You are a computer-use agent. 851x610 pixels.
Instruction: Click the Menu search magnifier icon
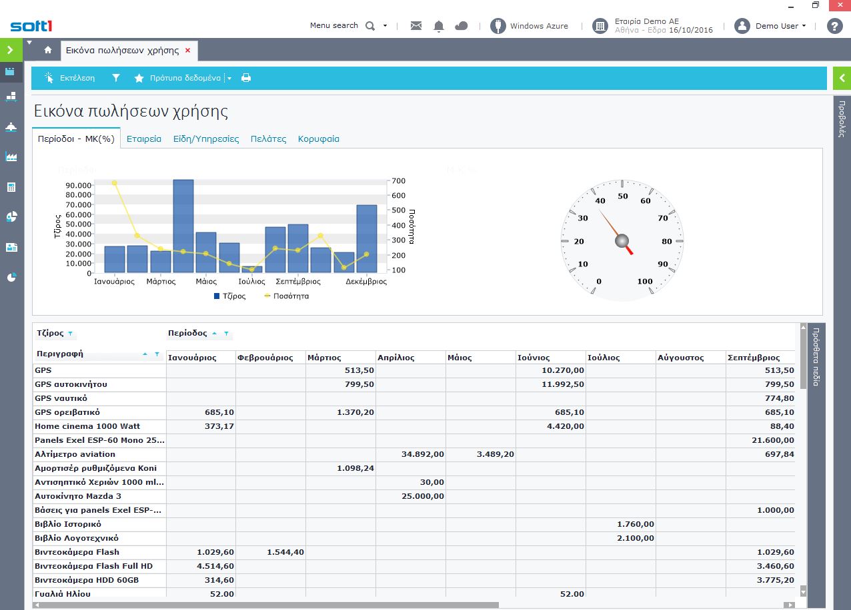[x=371, y=26]
